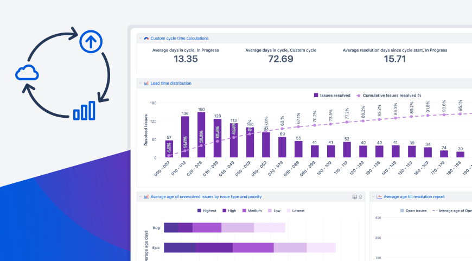Screen dimensions: 472x261
Task: Collapse the Average age of unresolved issues panel
Action: pos(141,196)
